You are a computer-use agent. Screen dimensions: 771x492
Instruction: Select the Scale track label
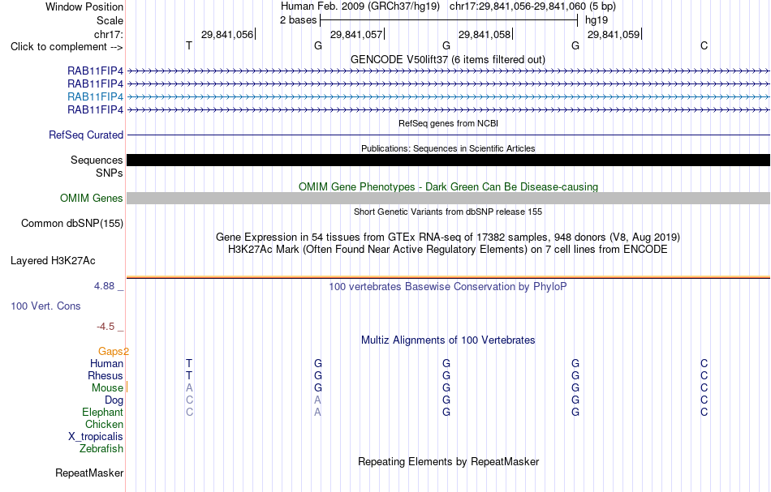(110, 20)
